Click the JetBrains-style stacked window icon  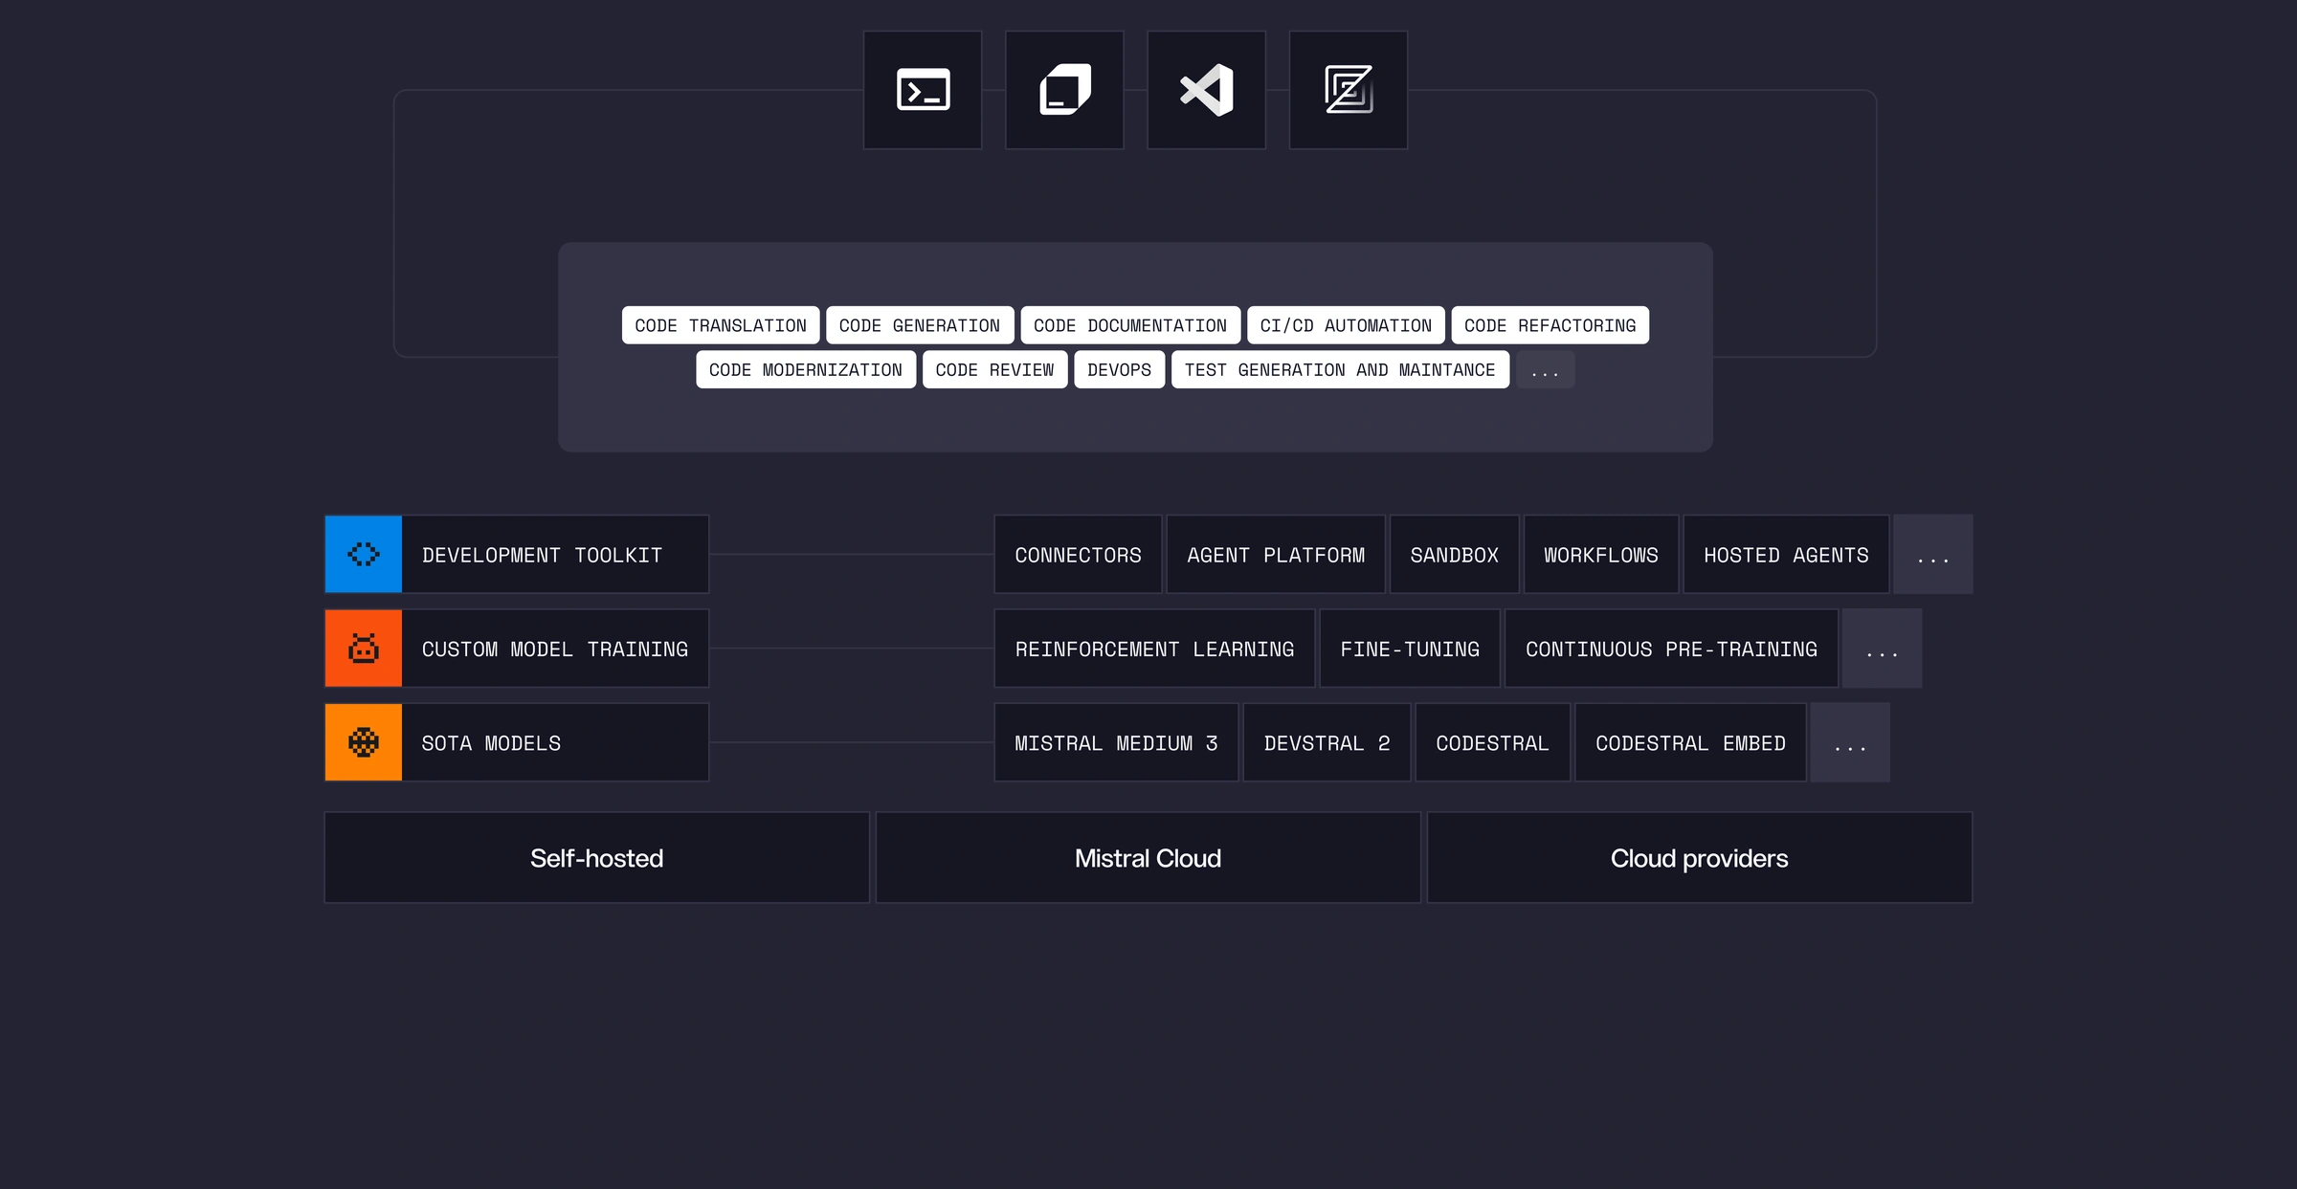click(1064, 90)
